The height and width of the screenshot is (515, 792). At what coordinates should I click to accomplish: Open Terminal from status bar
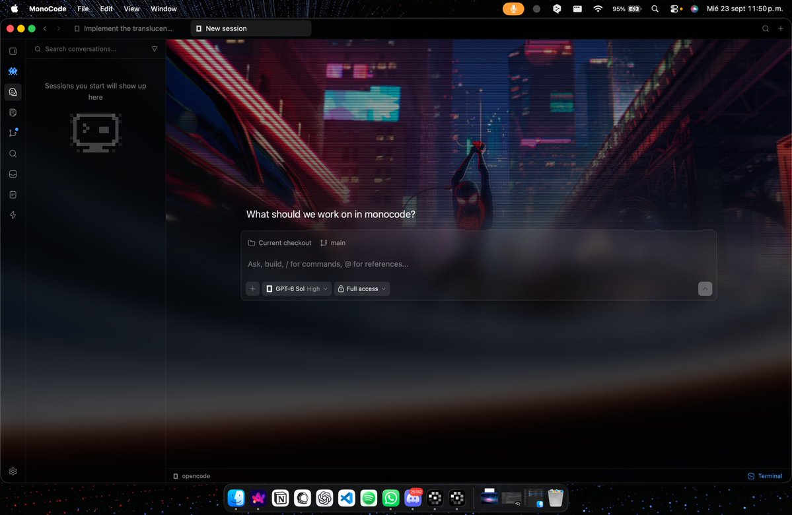(x=765, y=476)
